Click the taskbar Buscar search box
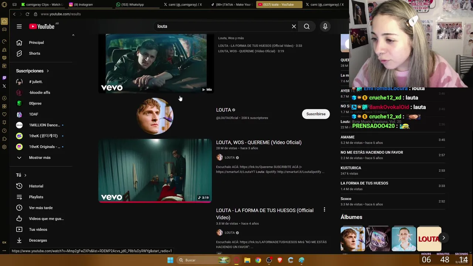Viewport: 473px width, 266px height. pos(204,260)
